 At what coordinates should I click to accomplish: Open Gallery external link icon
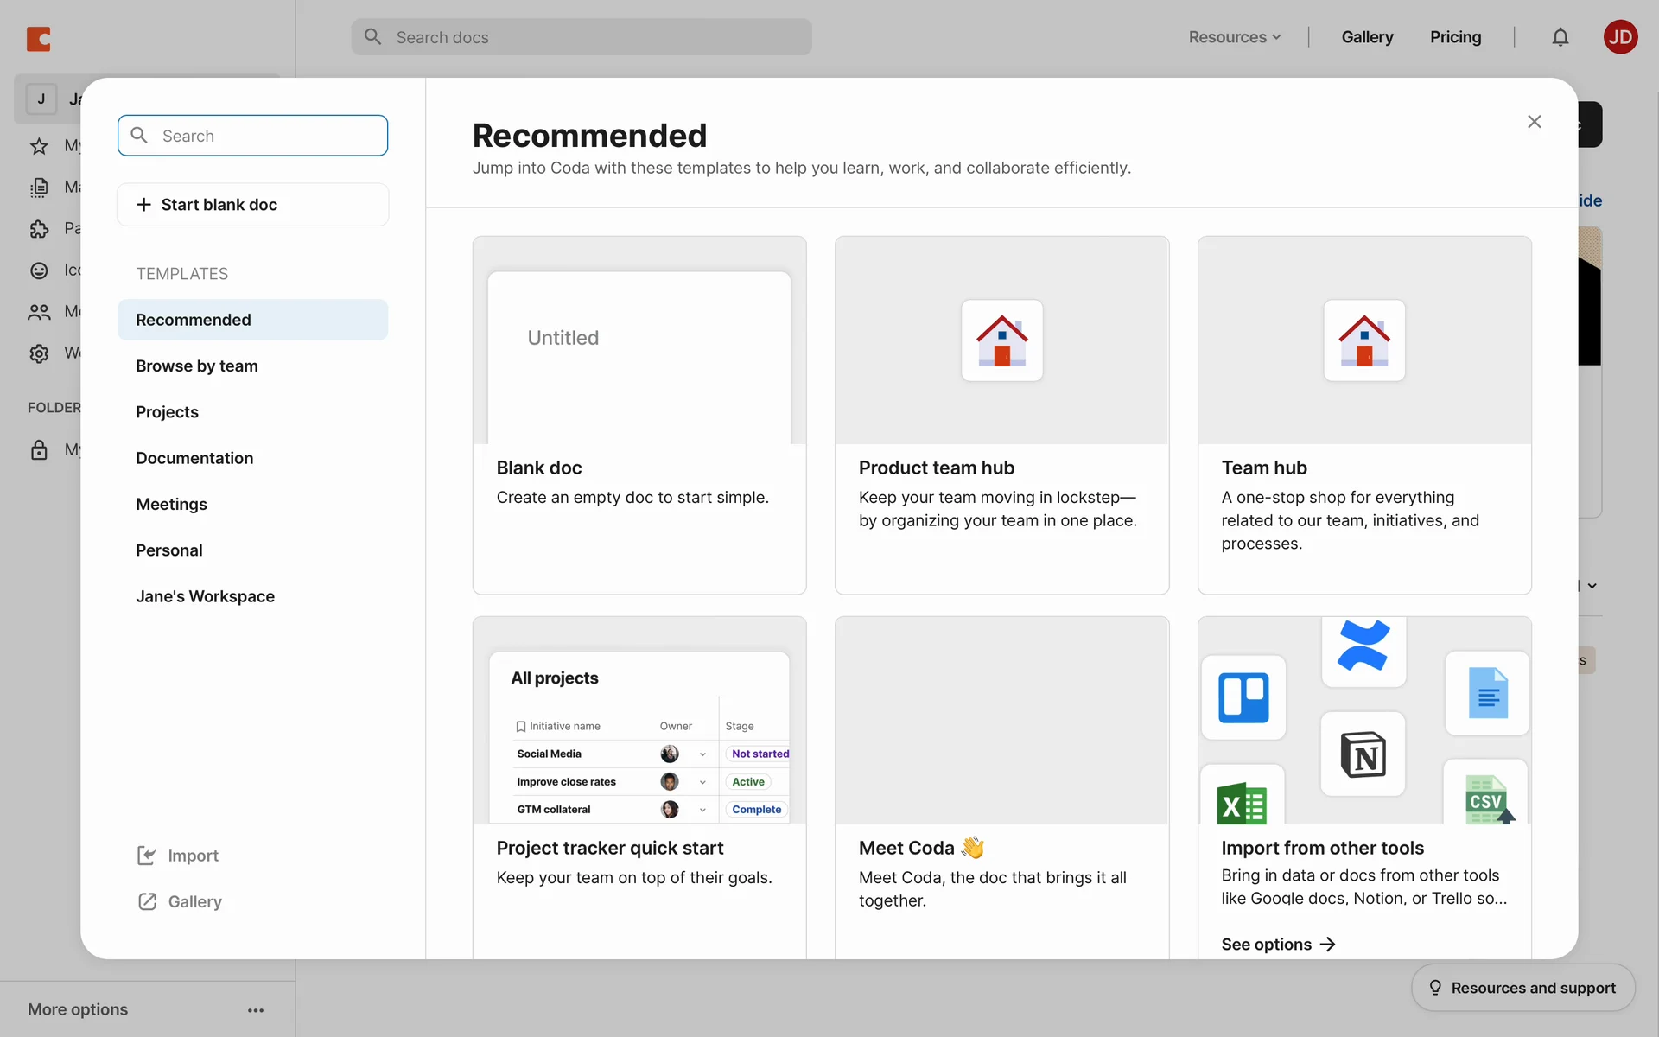click(147, 901)
